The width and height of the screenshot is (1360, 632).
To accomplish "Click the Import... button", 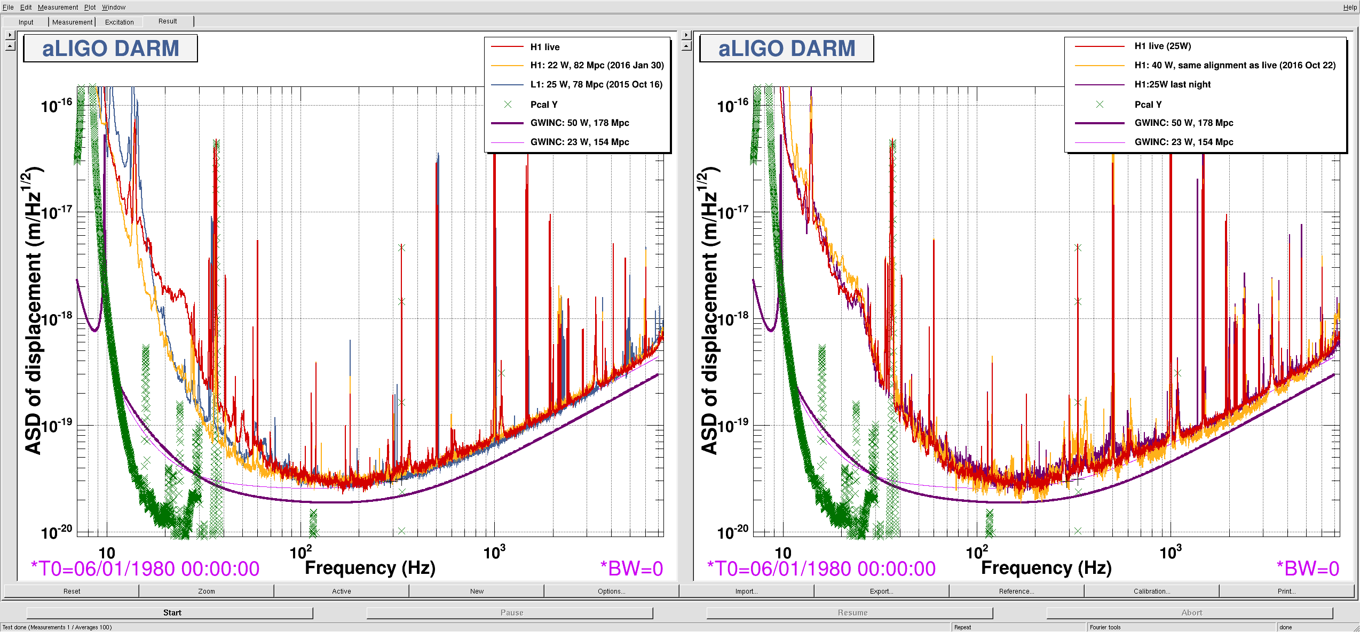I will [x=747, y=591].
